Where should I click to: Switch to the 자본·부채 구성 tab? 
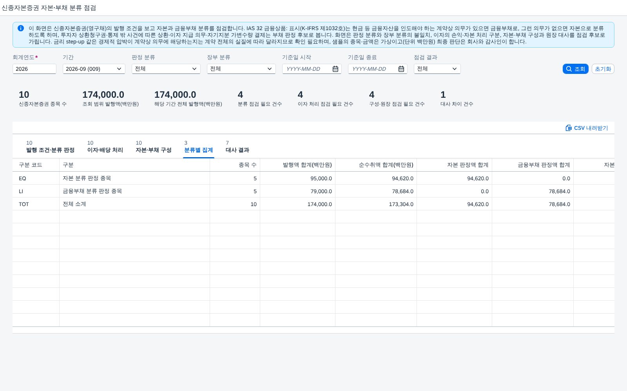click(x=154, y=147)
